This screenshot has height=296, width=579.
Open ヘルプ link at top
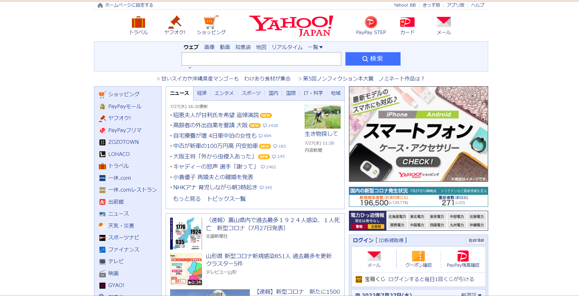click(x=478, y=5)
